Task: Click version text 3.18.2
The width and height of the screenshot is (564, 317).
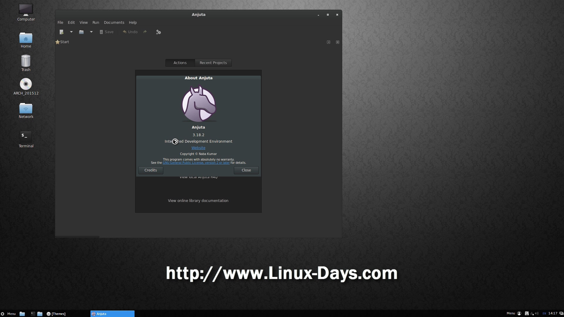Action: pyautogui.click(x=198, y=135)
